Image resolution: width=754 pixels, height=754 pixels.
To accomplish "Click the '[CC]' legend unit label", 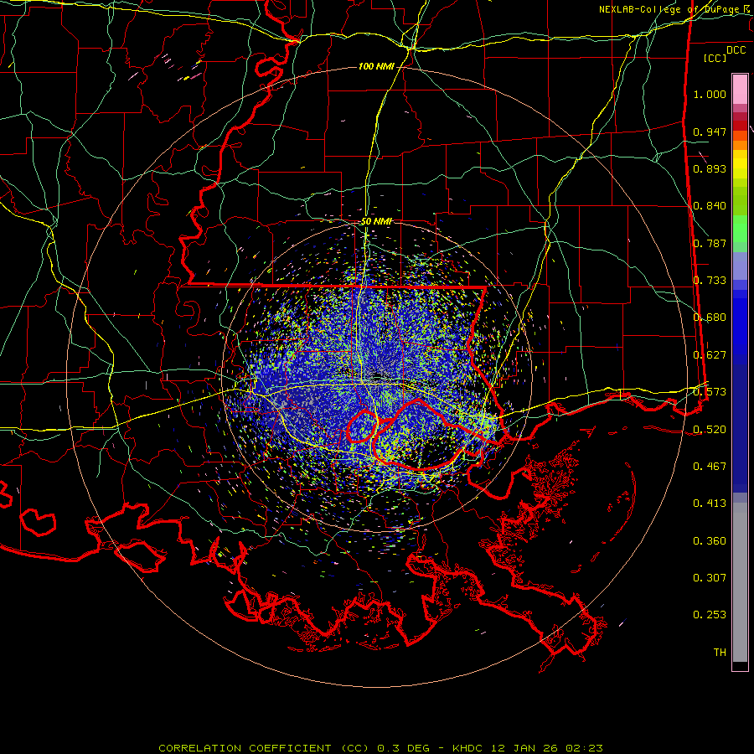I will point(715,58).
